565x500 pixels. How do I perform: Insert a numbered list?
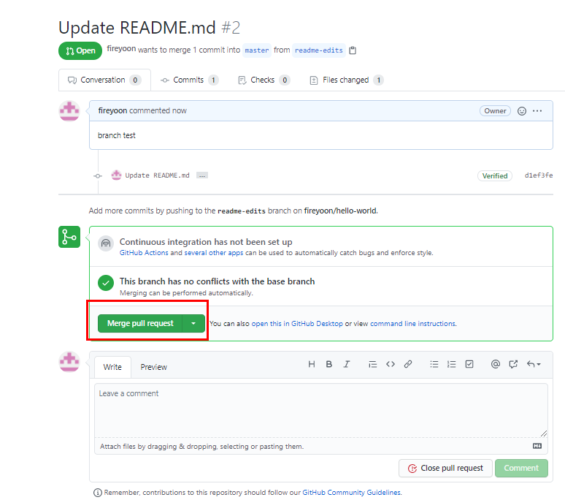tap(452, 364)
